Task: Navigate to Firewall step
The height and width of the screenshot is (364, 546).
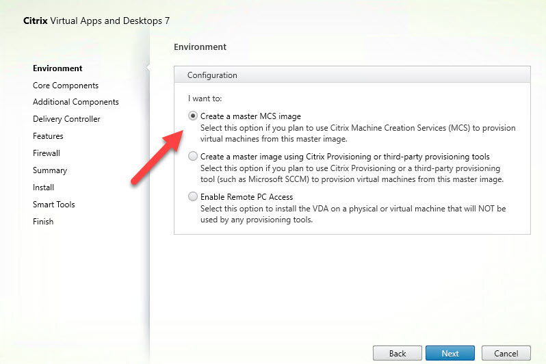Action: (x=47, y=153)
